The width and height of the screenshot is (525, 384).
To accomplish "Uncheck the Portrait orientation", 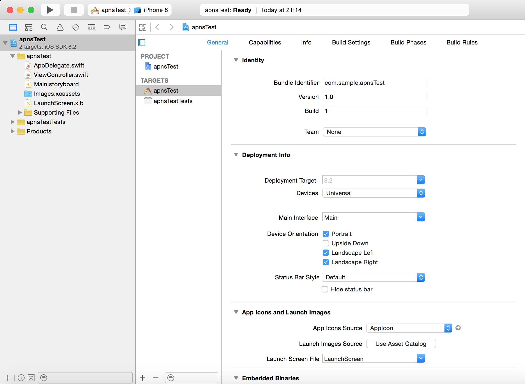I will (x=326, y=234).
